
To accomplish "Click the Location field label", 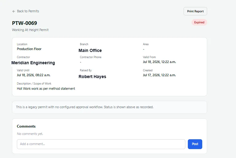I will [22, 44].
